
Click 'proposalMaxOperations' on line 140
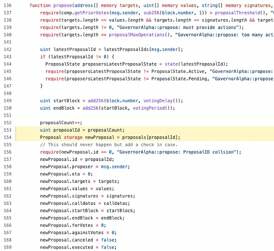coord(137,35)
